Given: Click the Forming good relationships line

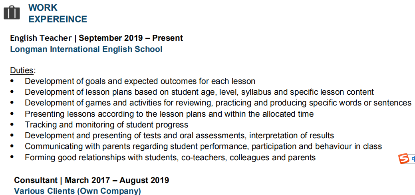Looking at the screenshot, I should tap(170, 157).
